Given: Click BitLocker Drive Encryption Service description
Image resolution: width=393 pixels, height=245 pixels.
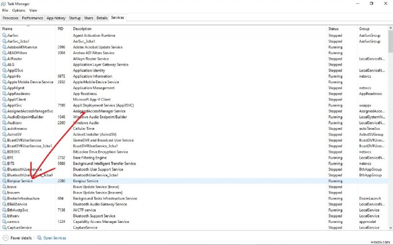Looking at the screenshot, I should pyautogui.click(x=100, y=152).
